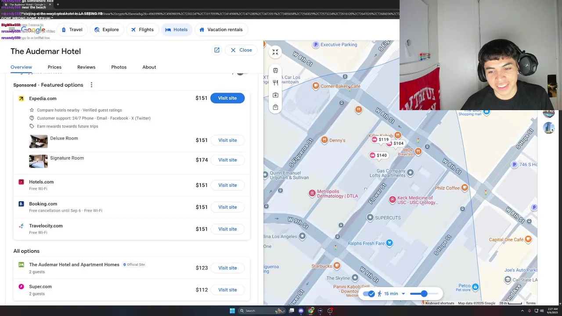Visit site for Deluxe Room

click(x=227, y=140)
